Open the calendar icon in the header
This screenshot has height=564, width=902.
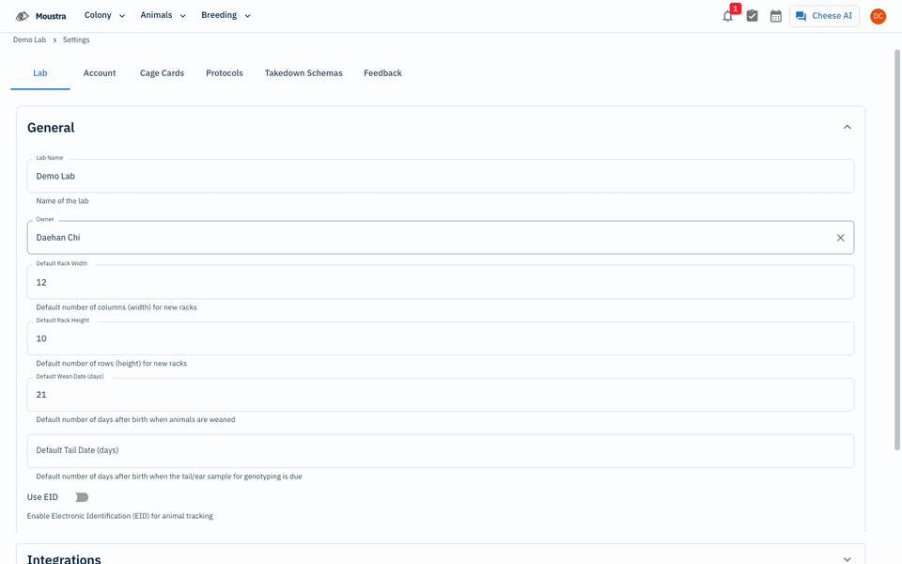point(776,16)
